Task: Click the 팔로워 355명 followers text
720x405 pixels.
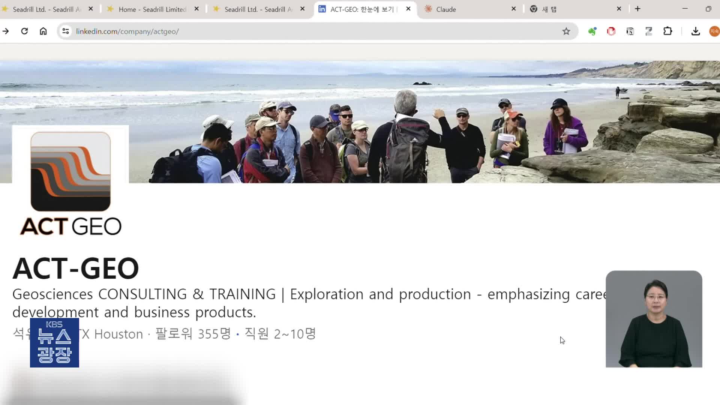Action: [x=193, y=334]
